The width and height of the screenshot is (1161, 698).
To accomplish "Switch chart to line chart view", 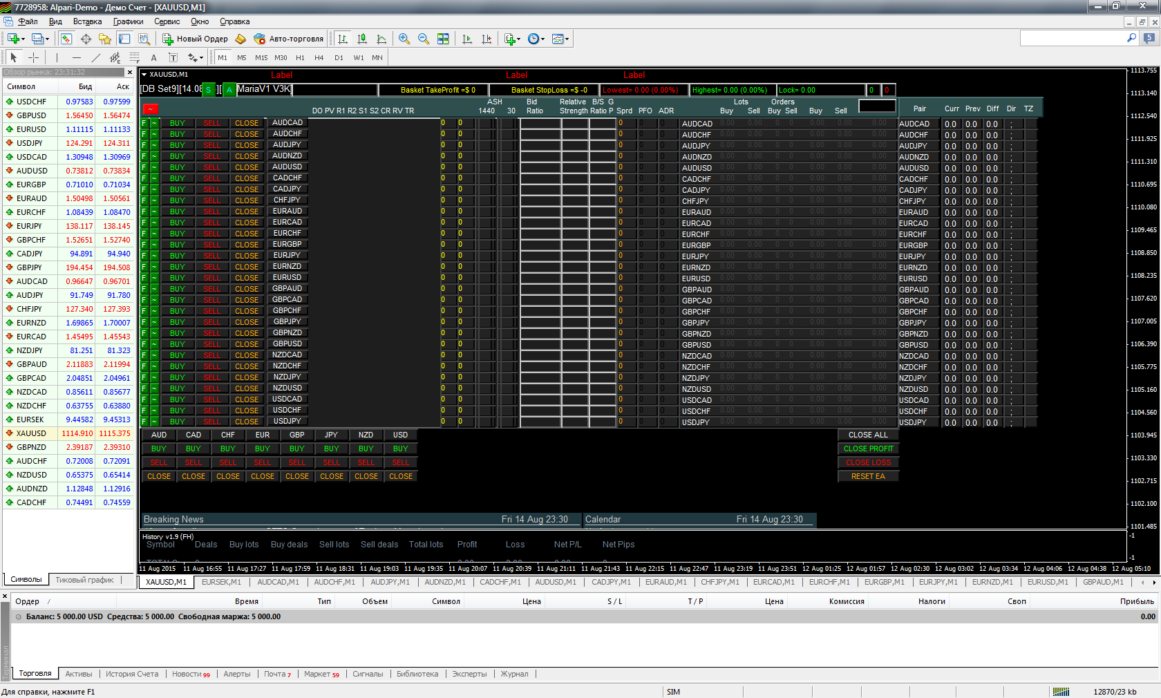I will (381, 39).
